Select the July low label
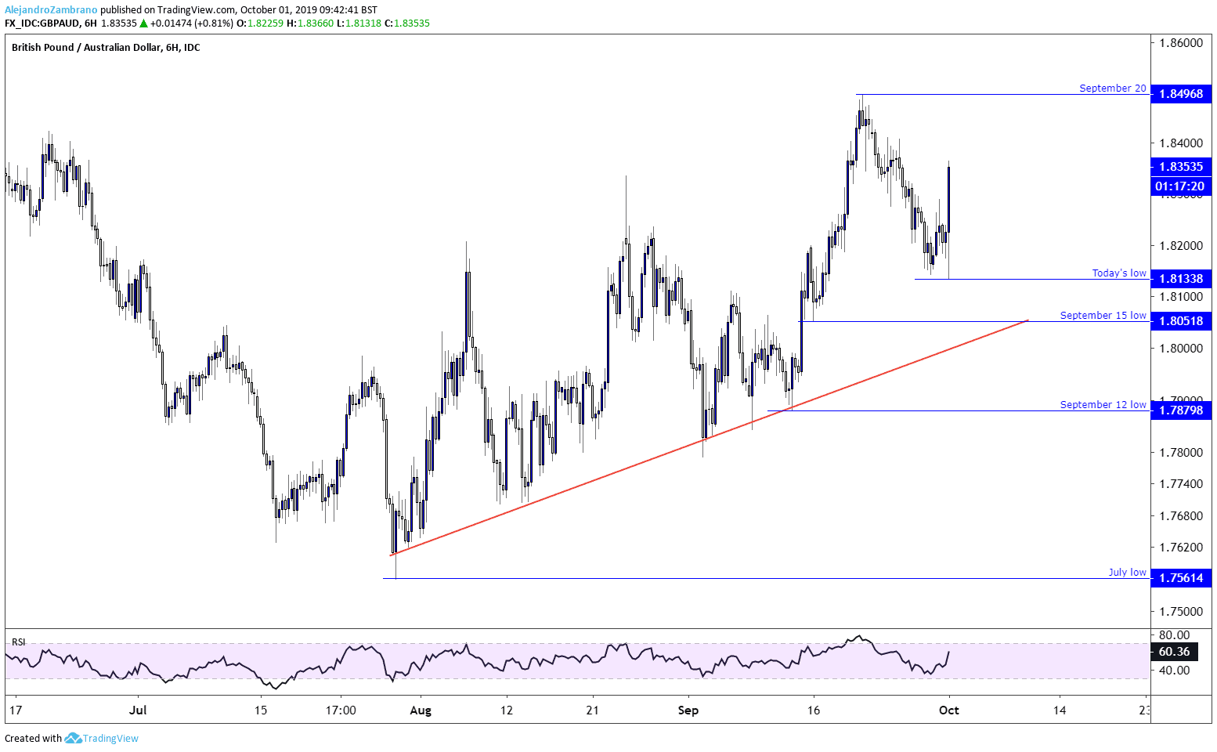Screen dimensions: 1217x752 [x=1127, y=573]
